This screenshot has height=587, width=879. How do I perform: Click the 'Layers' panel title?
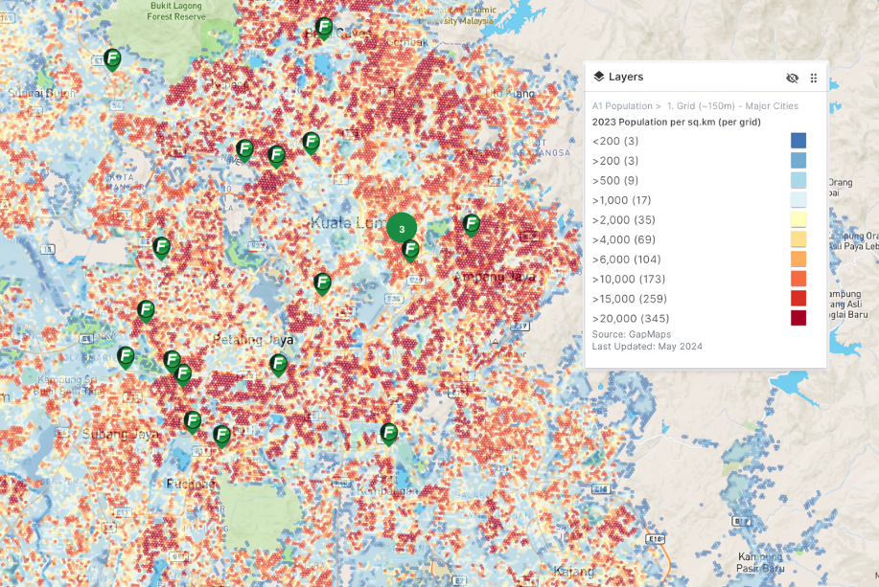click(x=626, y=77)
